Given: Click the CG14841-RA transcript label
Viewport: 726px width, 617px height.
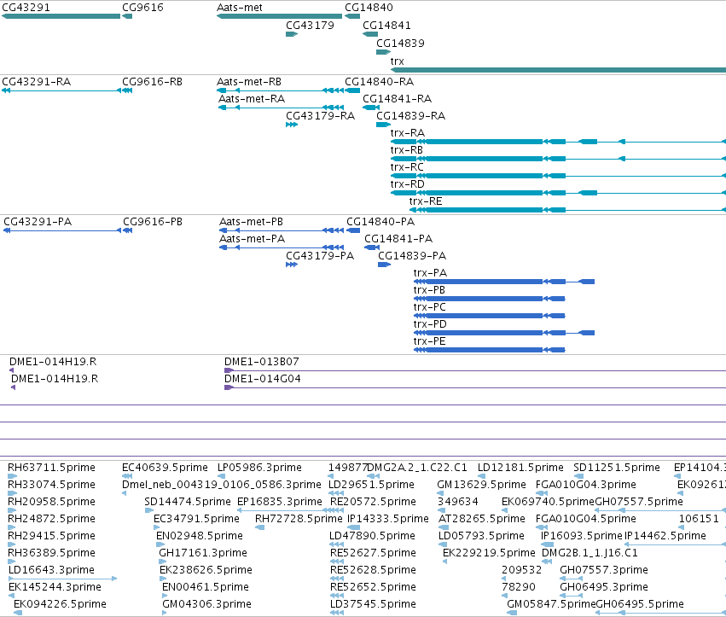Looking at the screenshot, I should pos(398,99).
